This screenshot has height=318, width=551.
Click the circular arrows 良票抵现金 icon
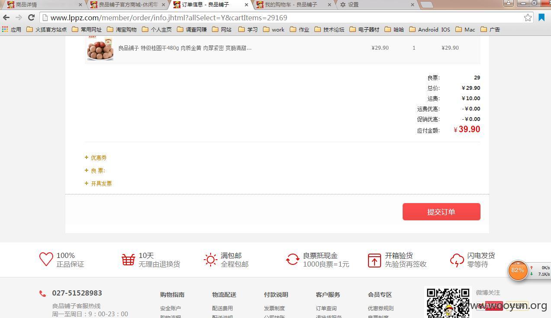(293, 259)
